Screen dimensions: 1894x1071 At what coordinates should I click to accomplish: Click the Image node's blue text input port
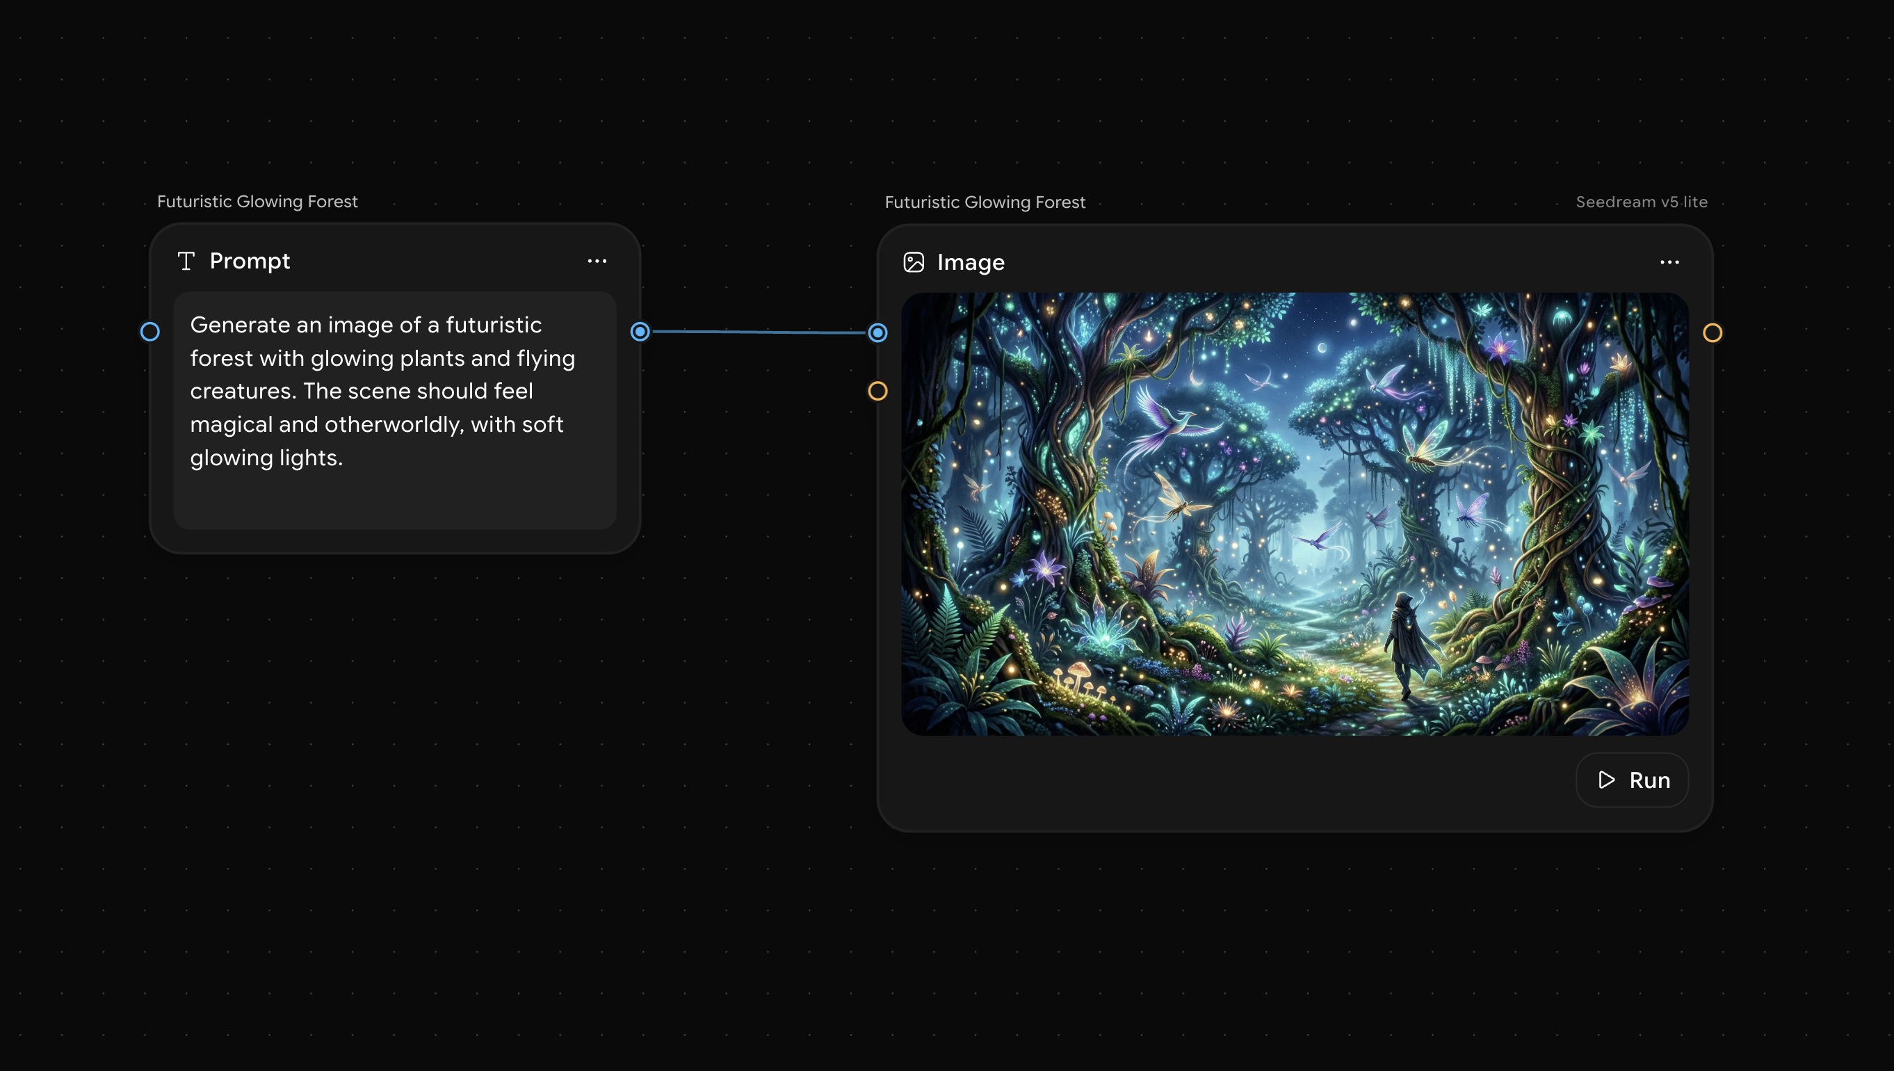878,333
